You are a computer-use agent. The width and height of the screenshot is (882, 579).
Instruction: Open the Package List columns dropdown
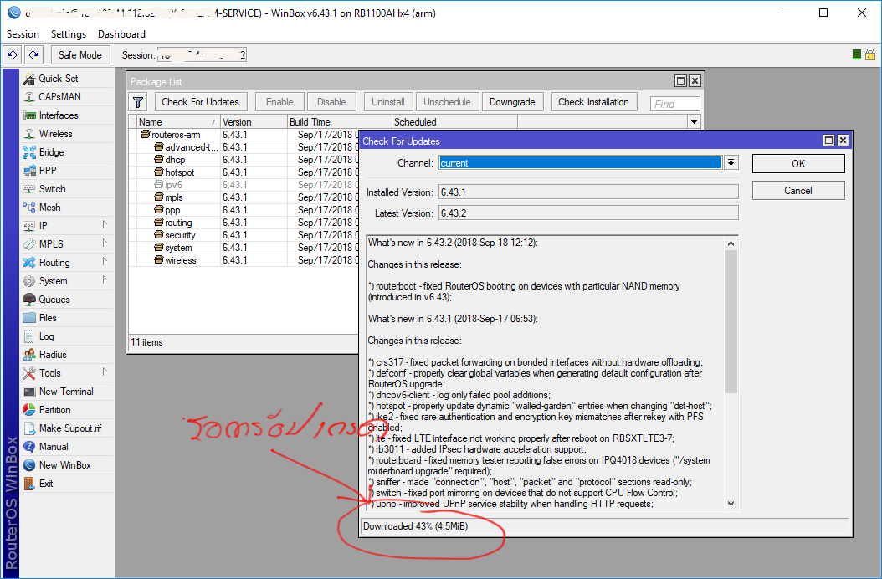tap(694, 121)
